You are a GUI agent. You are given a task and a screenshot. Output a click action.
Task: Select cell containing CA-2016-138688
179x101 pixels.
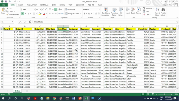25,37
